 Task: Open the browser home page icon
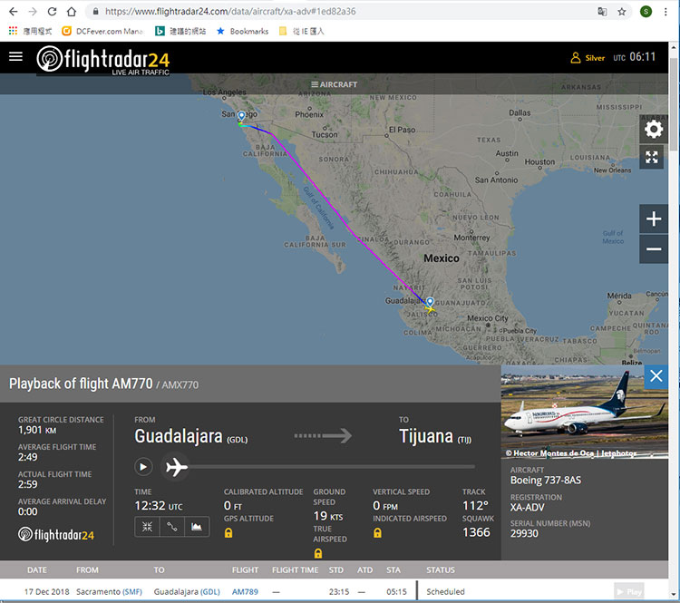click(x=72, y=12)
